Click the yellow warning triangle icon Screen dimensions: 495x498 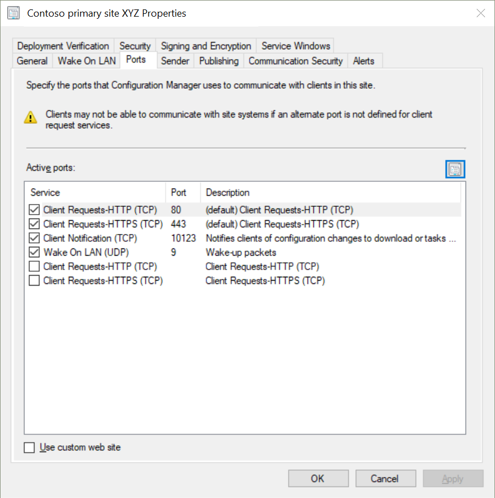click(x=30, y=117)
